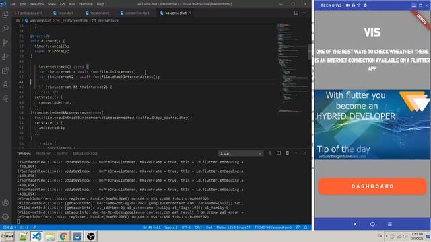Tap the home circle on phone navigation bar

point(372,224)
